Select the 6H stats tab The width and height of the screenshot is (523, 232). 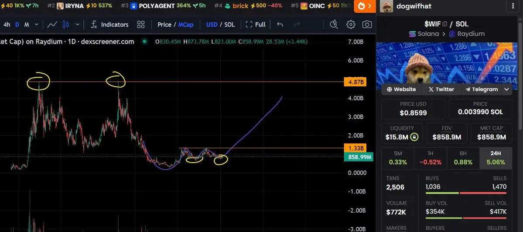[463, 158]
